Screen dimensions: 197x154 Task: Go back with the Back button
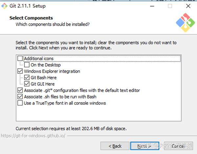coord(115,146)
